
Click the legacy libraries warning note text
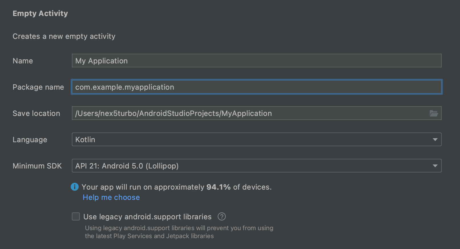pos(179,232)
